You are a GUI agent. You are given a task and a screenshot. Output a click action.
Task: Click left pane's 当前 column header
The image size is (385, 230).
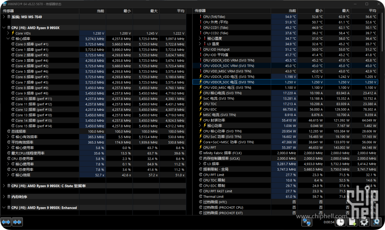click(93, 11)
